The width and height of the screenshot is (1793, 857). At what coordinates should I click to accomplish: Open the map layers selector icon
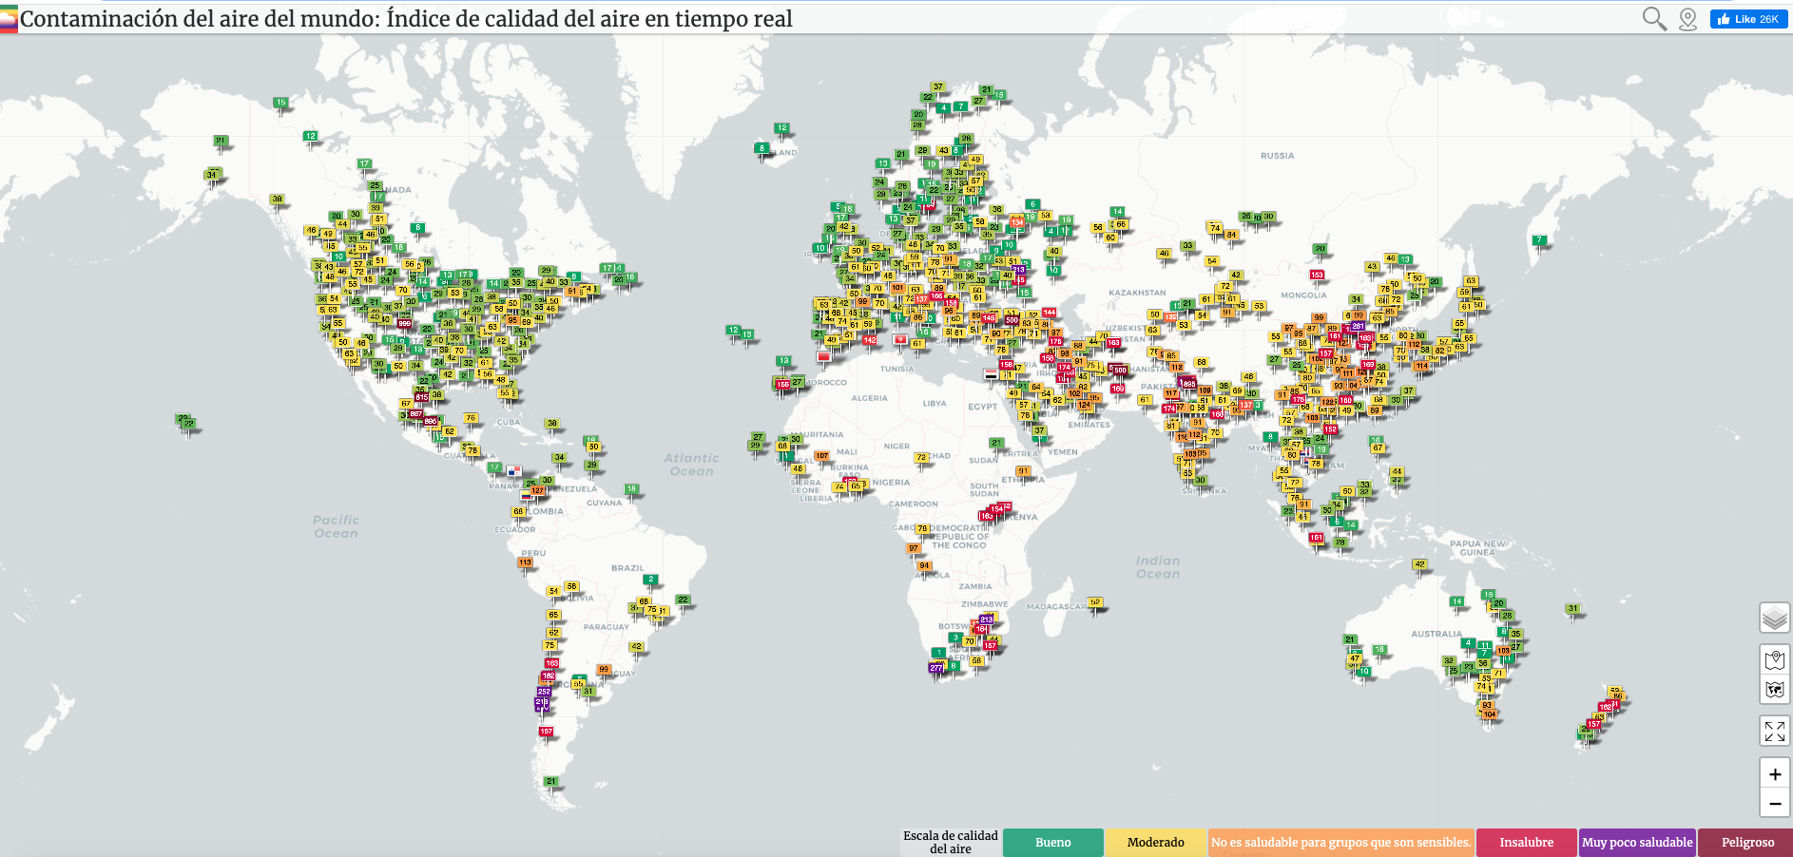click(1774, 618)
